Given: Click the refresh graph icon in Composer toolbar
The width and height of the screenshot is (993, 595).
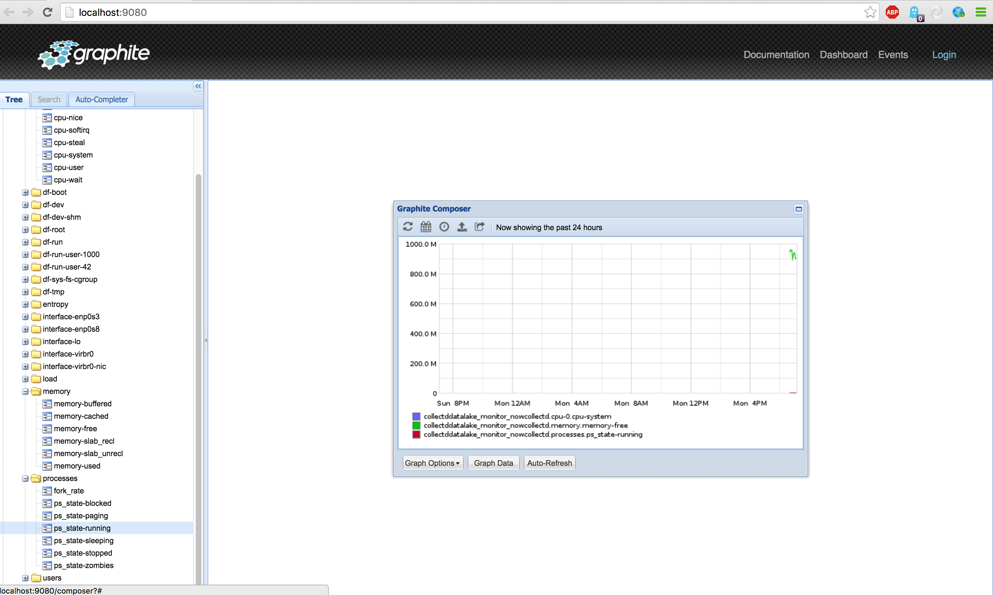Looking at the screenshot, I should pos(407,227).
